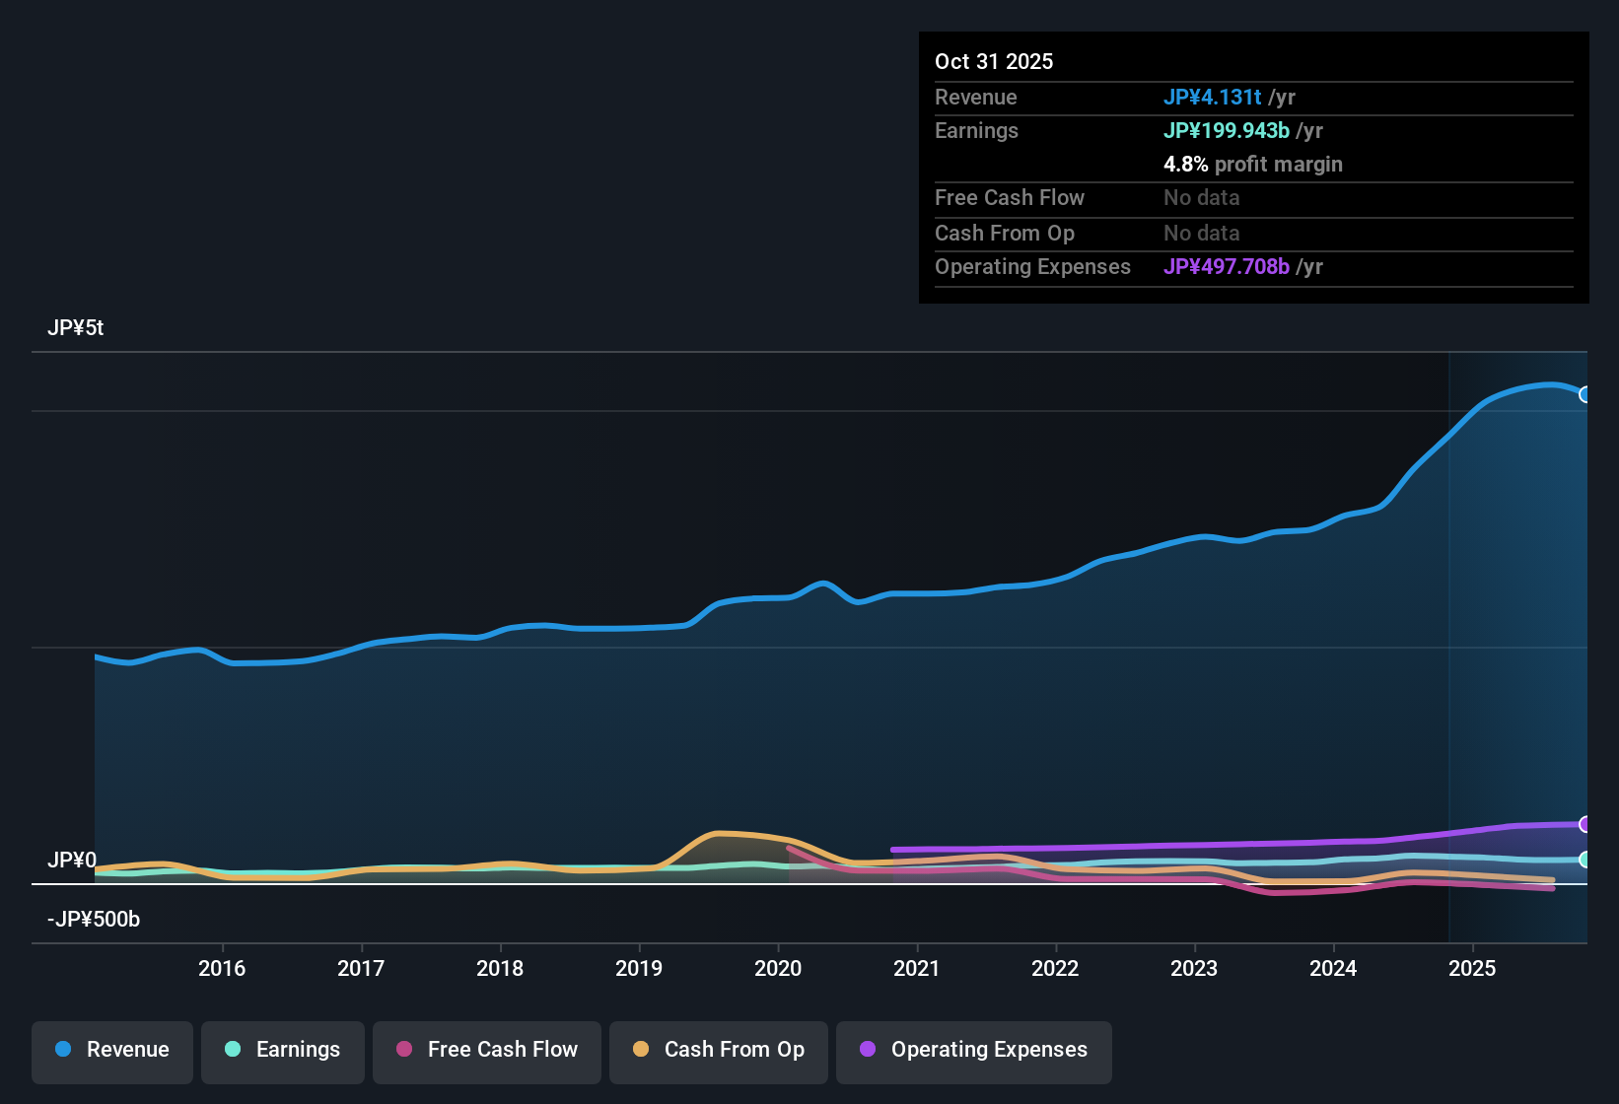This screenshot has height=1104, width=1619.
Task: Select the 2020 year label on the axis
Action: click(779, 969)
